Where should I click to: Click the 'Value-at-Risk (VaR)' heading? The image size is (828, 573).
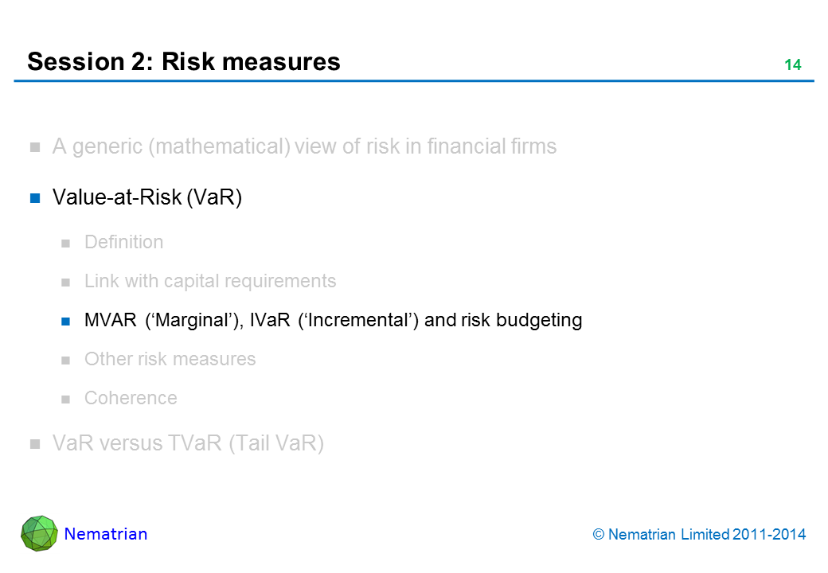click(x=147, y=198)
